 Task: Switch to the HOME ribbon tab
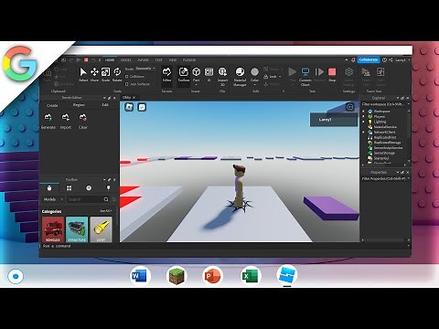tap(110, 60)
